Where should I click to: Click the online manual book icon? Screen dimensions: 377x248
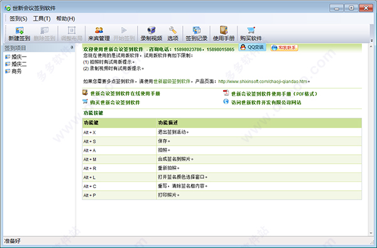click(x=85, y=93)
